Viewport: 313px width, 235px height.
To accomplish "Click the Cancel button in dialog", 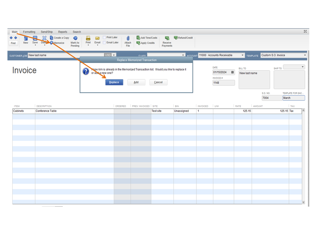I will click(158, 82).
